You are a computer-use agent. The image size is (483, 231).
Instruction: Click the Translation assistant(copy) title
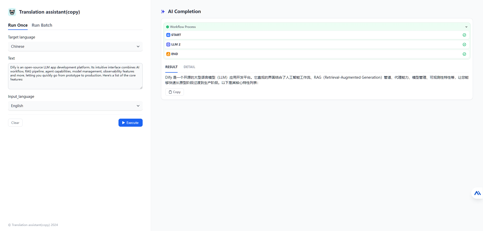tap(50, 12)
